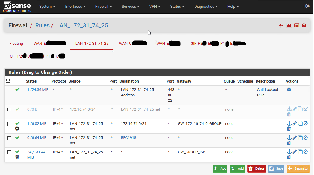314x175 pixels.
Task: Select the LAN_172_31_74_25 tab
Action: tap(92, 44)
